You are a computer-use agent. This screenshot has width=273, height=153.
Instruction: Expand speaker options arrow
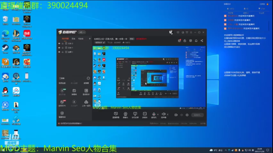pyautogui.click(x=168, y=115)
